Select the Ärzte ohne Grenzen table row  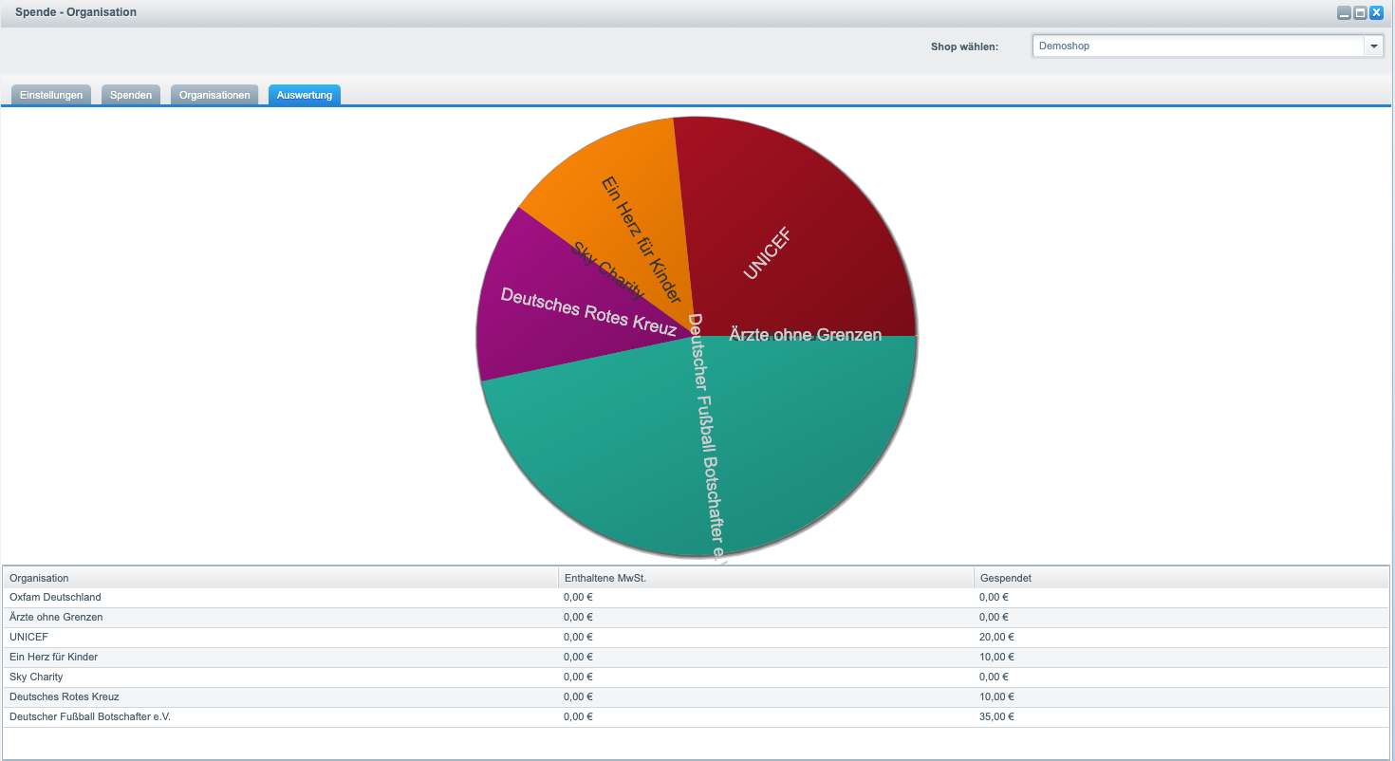(697, 618)
